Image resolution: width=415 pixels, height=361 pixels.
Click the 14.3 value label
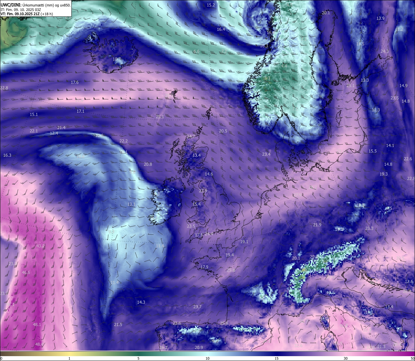point(141,302)
